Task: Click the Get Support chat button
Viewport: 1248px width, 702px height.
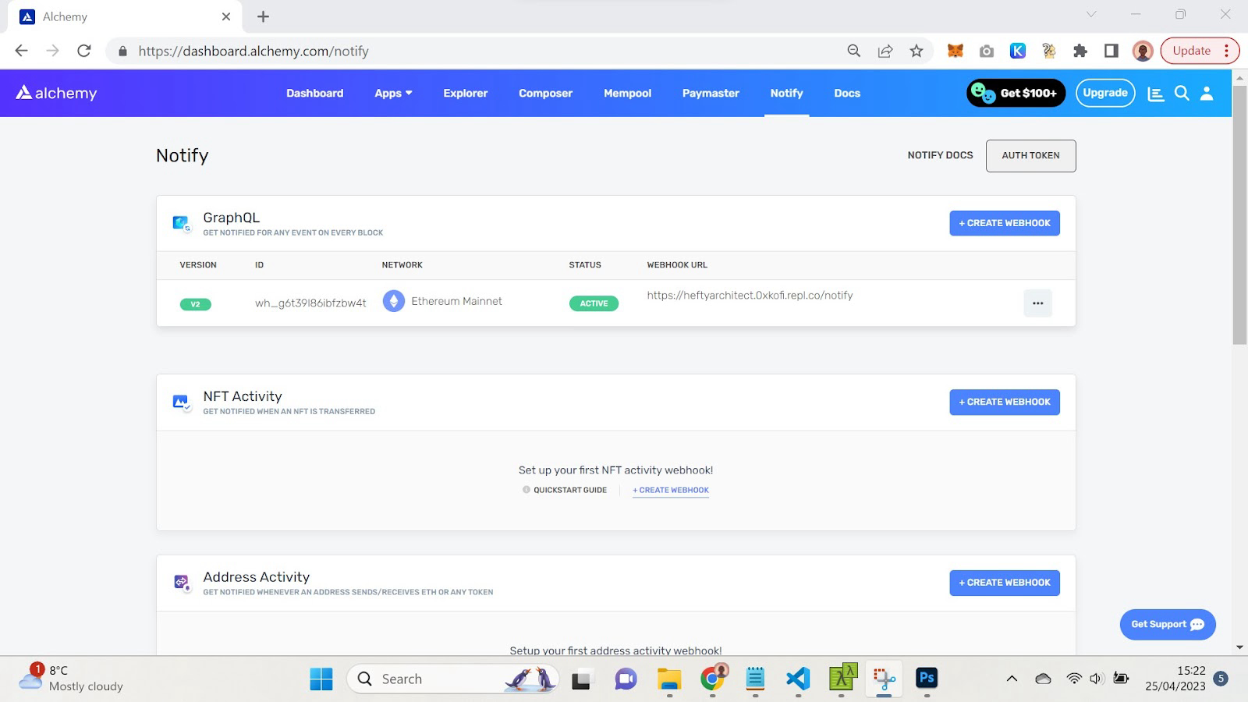Action: pyautogui.click(x=1167, y=624)
